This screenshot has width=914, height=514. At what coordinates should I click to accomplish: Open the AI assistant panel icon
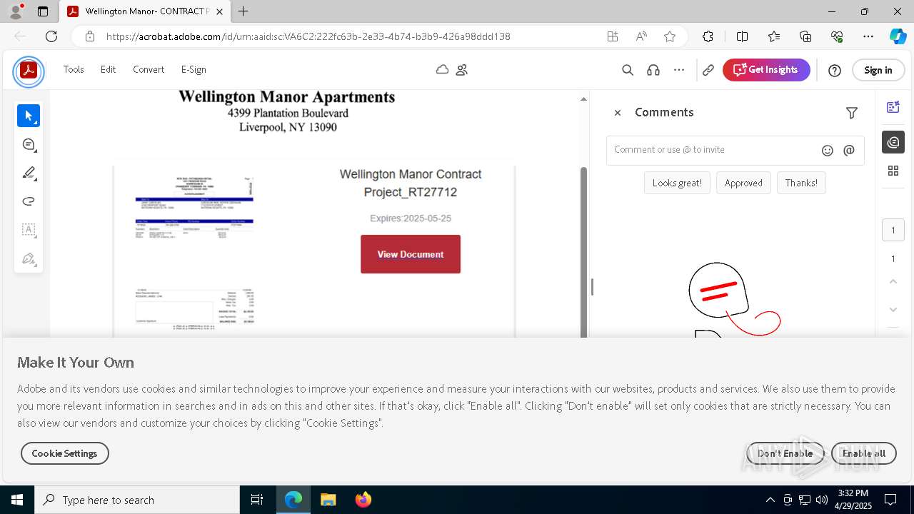pos(893,107)
